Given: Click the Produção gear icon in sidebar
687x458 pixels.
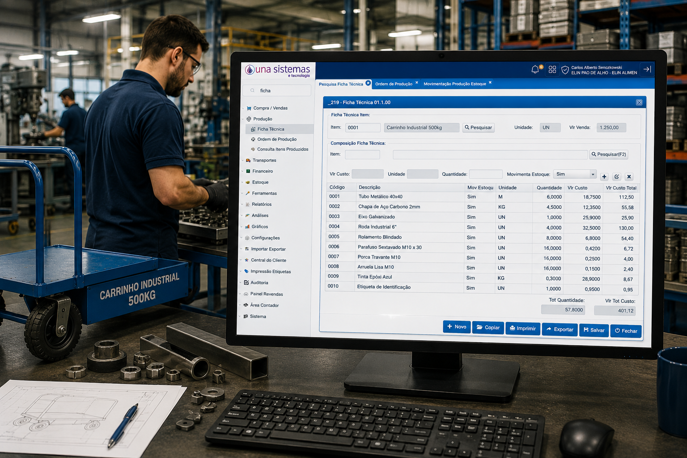Looking at the screenshot, I should tap(249, 119).
